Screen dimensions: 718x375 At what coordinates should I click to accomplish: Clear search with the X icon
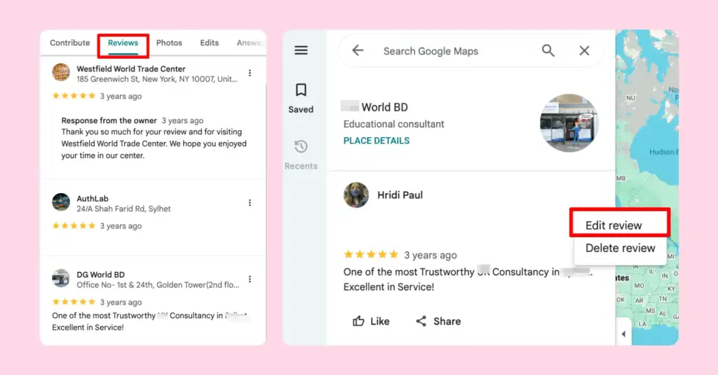click(x=584, y=50)
